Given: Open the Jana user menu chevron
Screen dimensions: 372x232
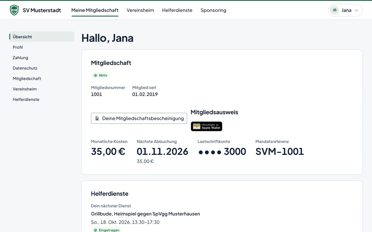Looking at the screenshot, I should click(357, 10).
